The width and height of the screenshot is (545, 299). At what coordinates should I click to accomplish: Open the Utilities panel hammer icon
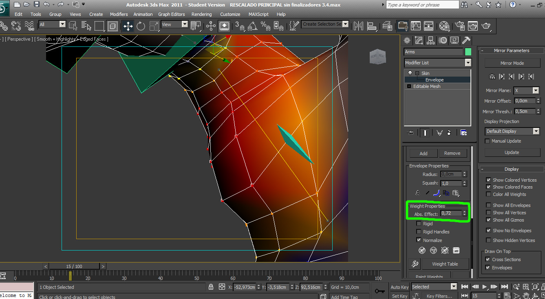point(466,40)
